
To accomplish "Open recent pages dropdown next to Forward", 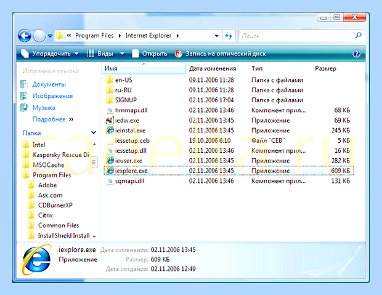I will [x=50, y=36].
